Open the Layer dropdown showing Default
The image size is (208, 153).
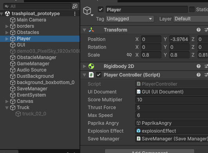(191, 19)
